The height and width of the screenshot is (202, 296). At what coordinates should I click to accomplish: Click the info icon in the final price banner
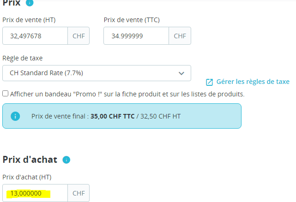[x=15, y=116]
